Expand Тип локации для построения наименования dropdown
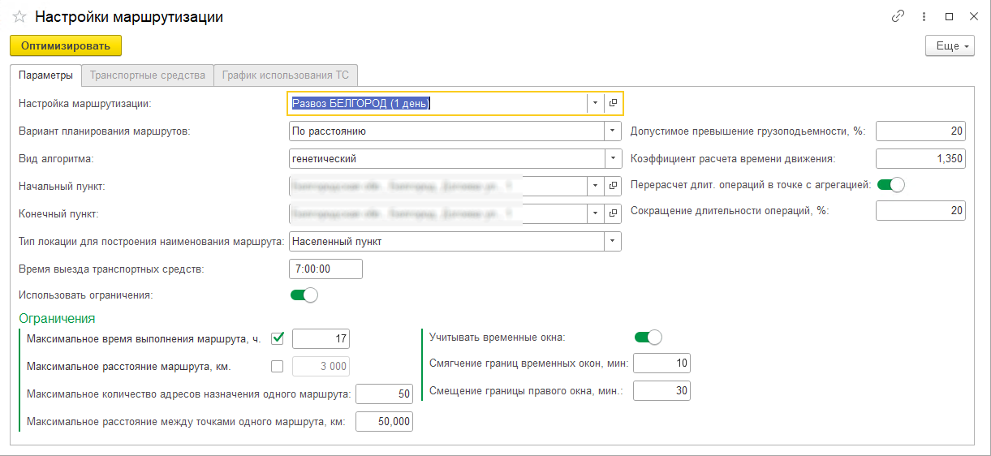The width and height of the screenshot is (991, 456). coord(612,241)
